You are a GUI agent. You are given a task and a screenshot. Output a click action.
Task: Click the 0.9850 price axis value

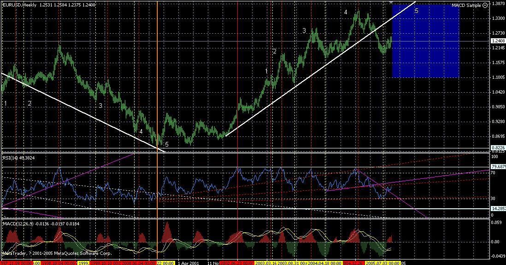tap(498, 107)
